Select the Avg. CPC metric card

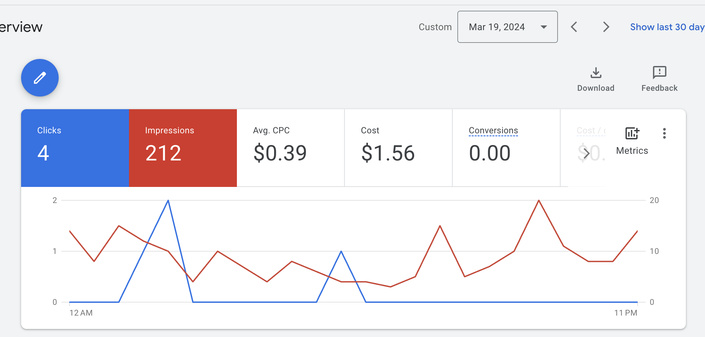[x=291, y=148]
